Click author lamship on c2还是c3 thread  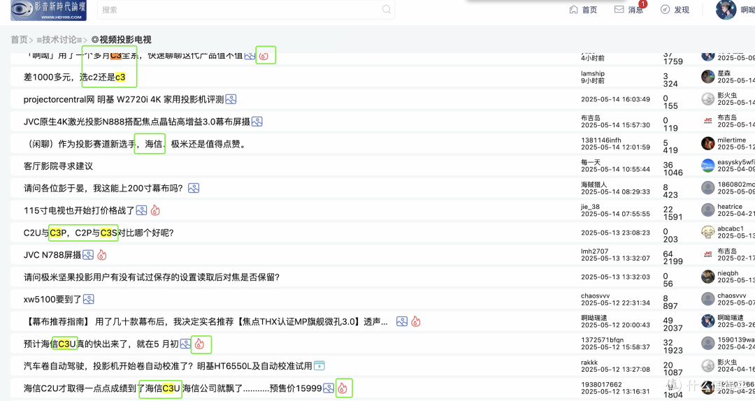593,73
